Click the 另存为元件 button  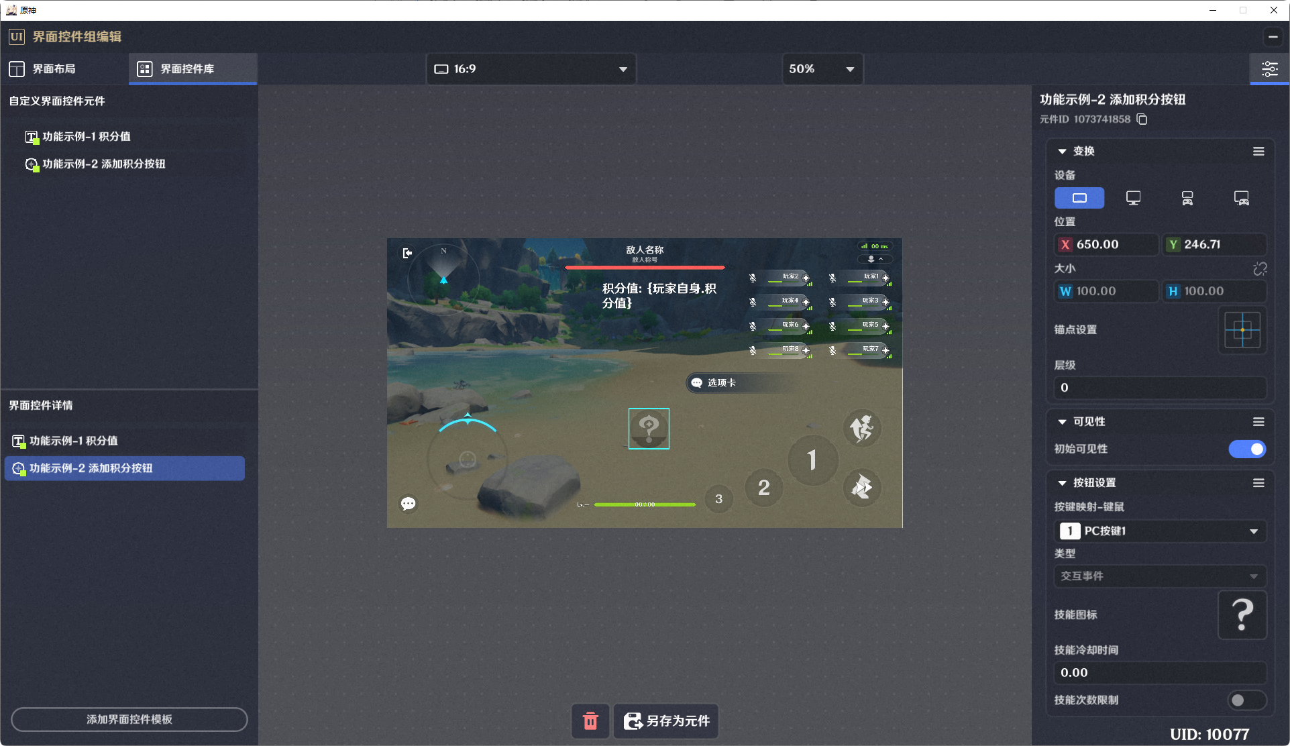[x=666, y=721]
